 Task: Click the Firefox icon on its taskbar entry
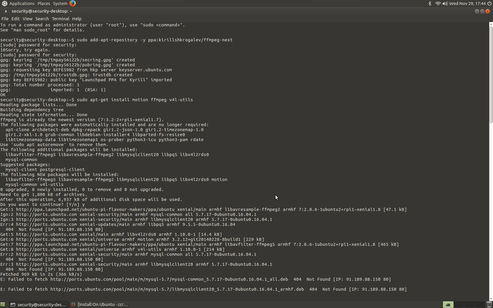click(x=72, y=304)
